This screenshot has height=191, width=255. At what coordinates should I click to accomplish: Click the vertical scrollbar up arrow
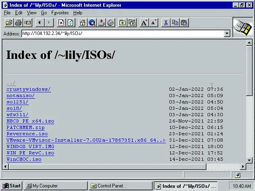(249, 43)
